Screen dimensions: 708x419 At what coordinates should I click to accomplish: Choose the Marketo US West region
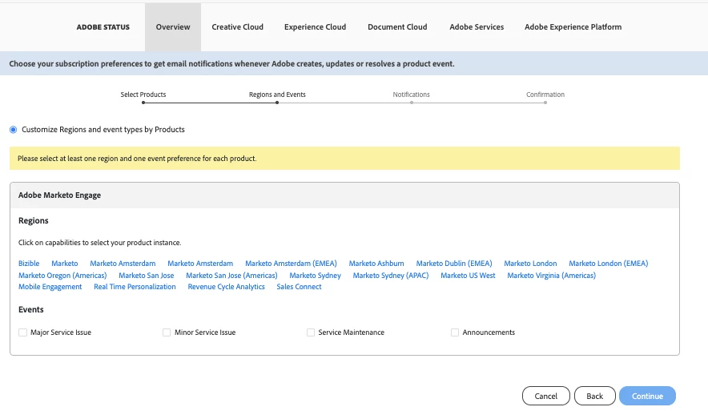468,276
